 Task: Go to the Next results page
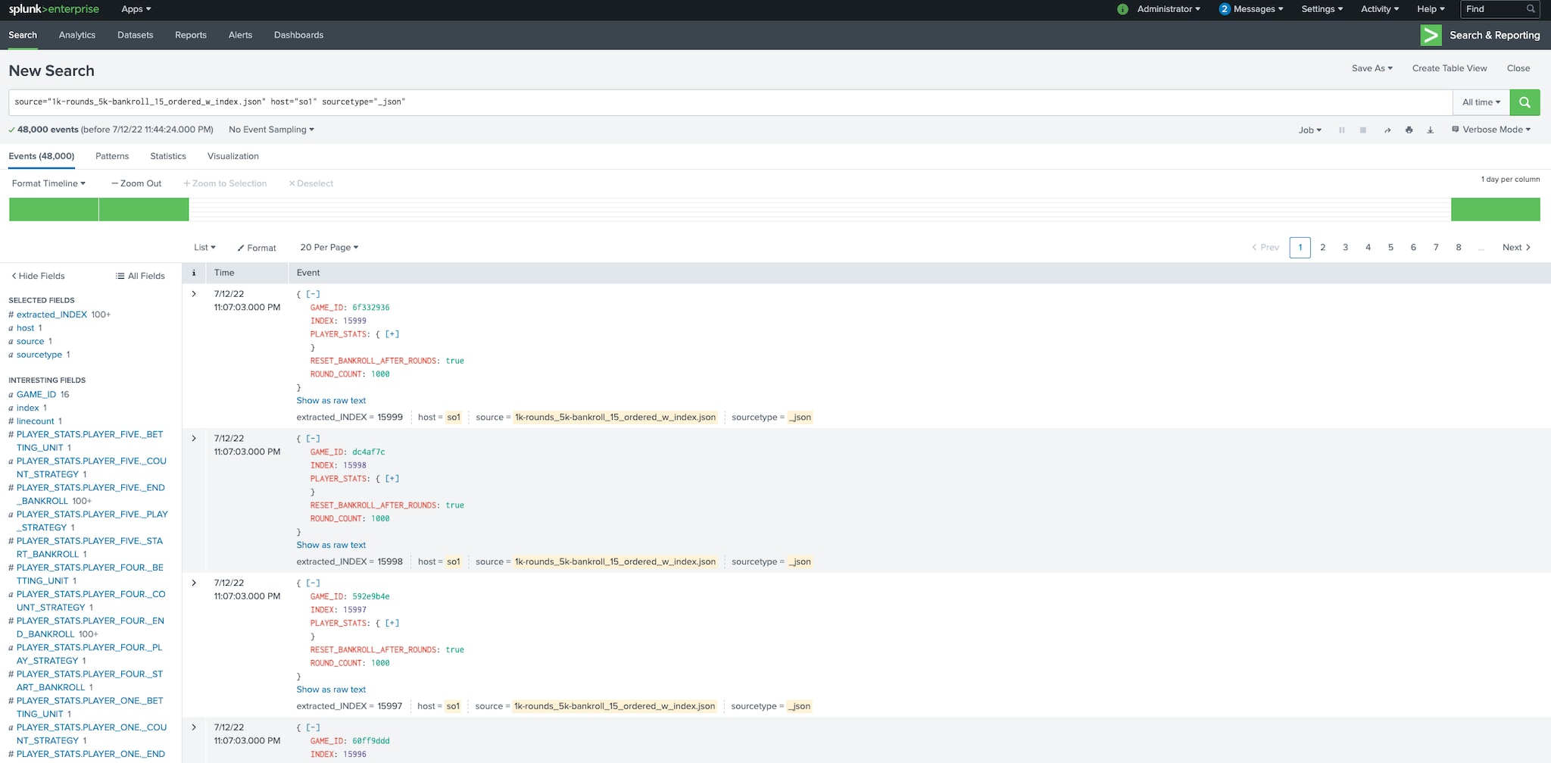pyautogui.click(x=1516, y=248)
